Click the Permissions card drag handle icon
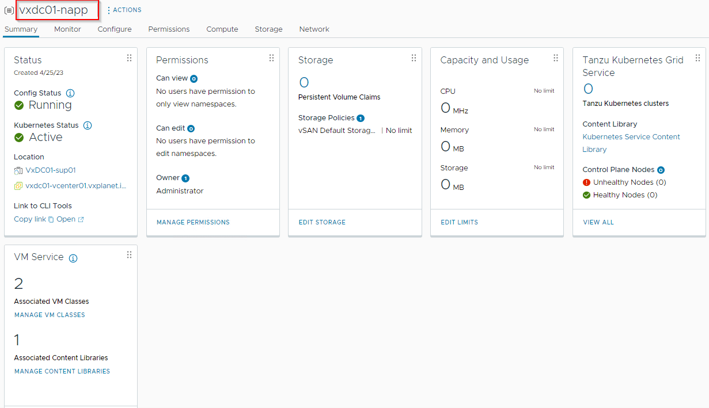Viewport: 709px width, 408px height. click(x=271, y=58)
